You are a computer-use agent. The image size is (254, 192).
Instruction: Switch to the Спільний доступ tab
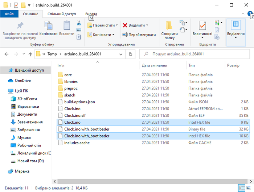[62, 14]
